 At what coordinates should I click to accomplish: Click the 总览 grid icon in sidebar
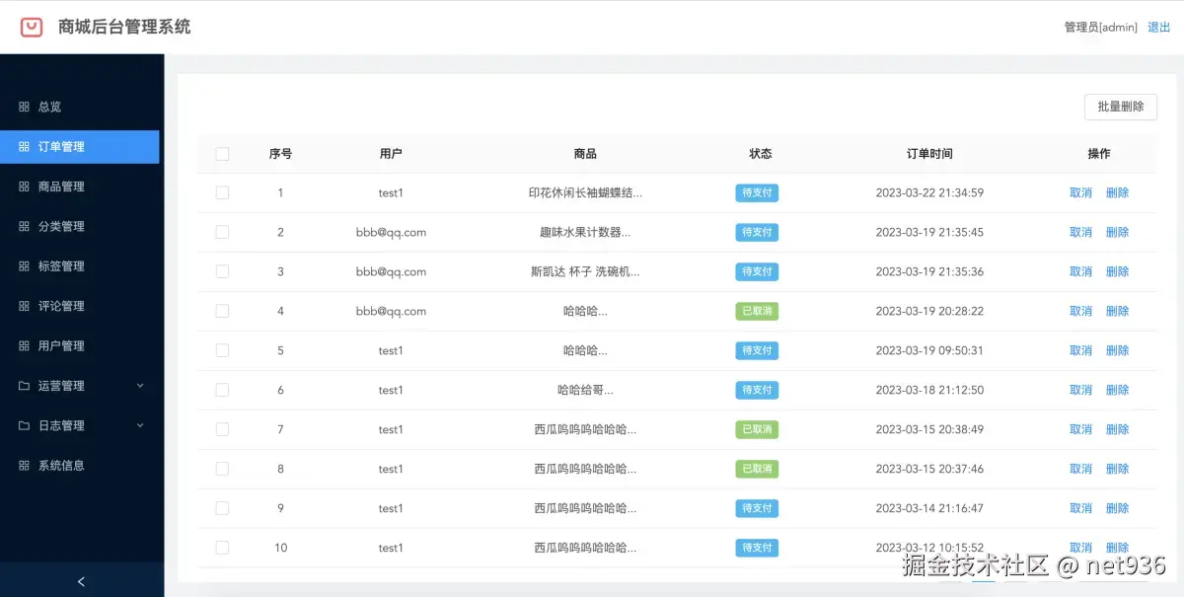(x=24, y=107)
